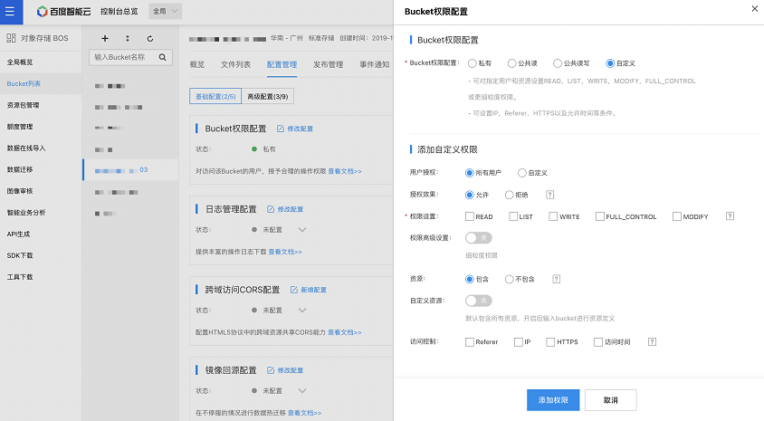Check the READ permission box

tap(470, 216)
